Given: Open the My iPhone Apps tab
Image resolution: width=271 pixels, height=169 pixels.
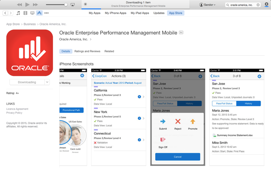Looking at the screenshot, I should click(x=115, y=13).
